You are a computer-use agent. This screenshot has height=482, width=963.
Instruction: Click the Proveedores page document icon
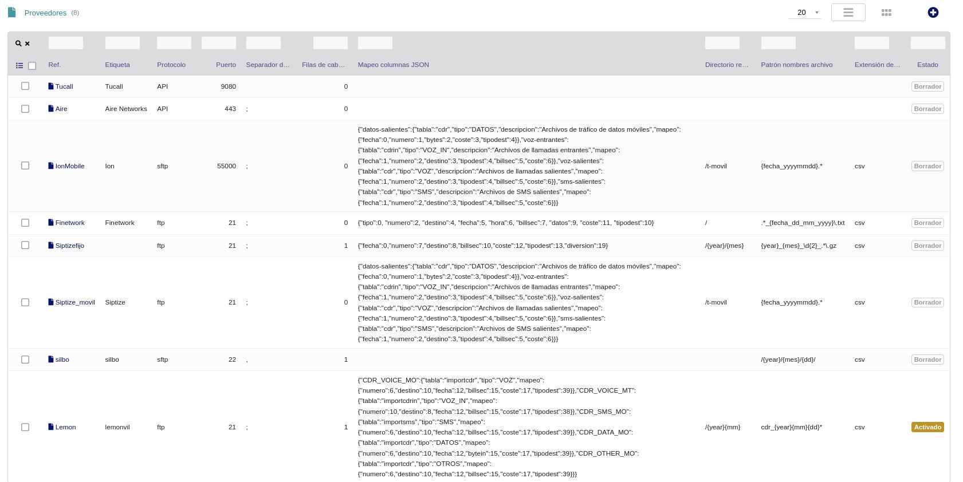[12, 12]
